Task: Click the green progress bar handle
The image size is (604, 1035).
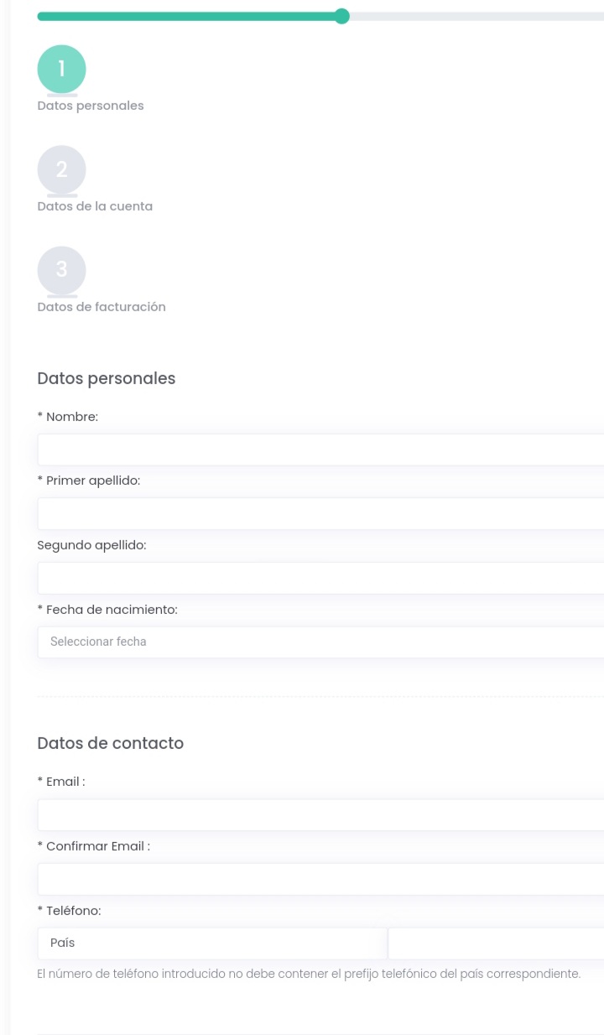Action: [341, 17]
